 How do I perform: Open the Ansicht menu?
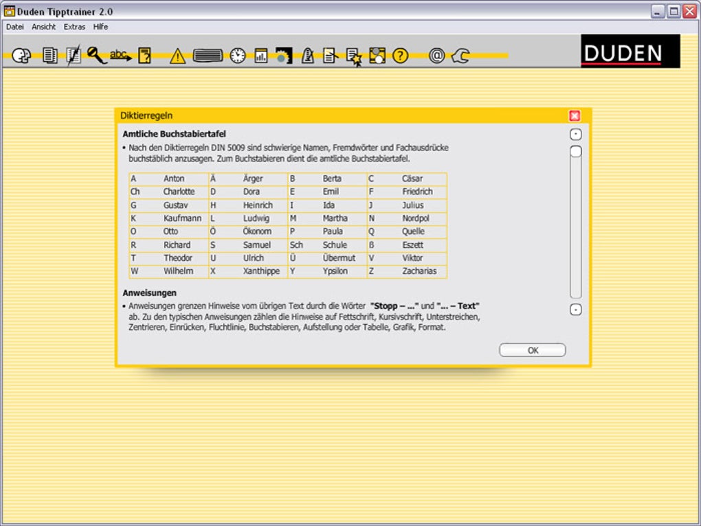coord(43,27)
